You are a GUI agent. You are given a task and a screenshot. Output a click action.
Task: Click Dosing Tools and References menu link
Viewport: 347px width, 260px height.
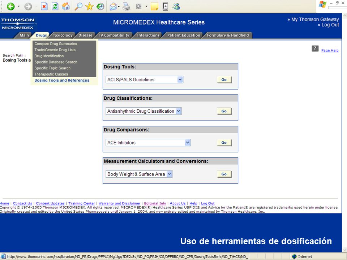tap(62, 80)
